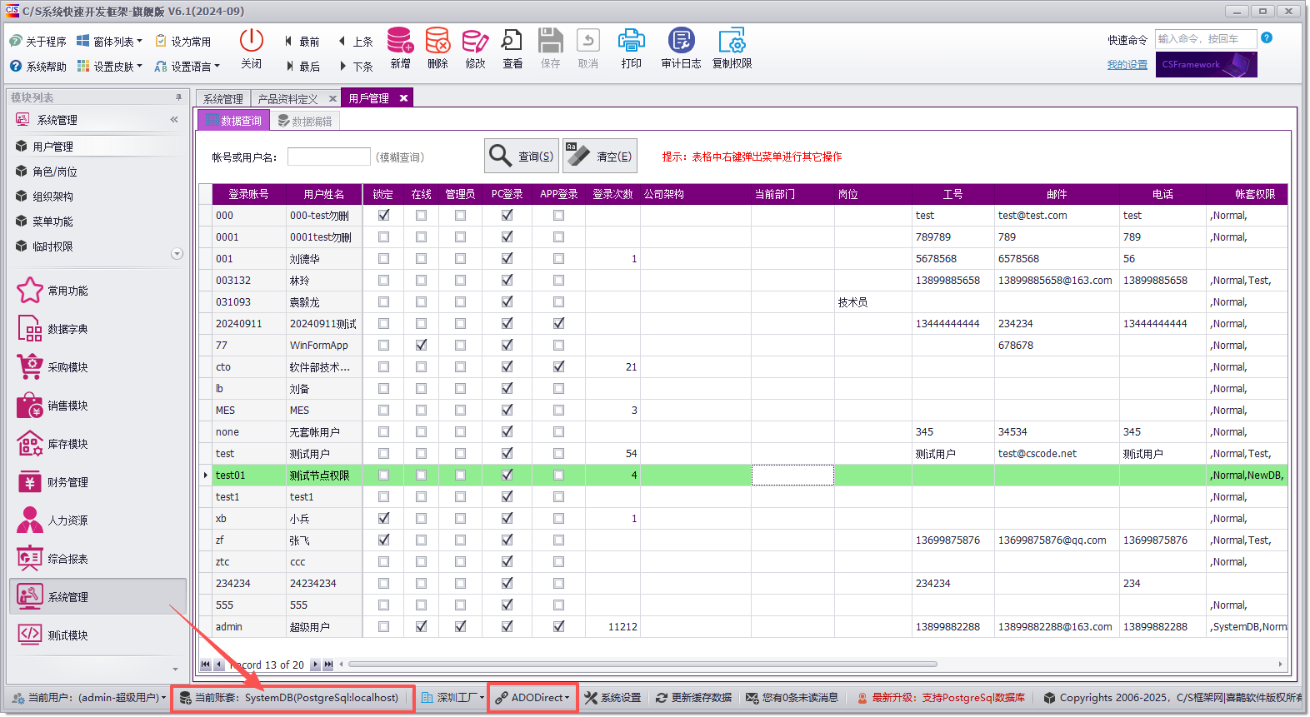
Task: Toggle APP登录 checkbox for user 20240911
Action: [558, 323]
